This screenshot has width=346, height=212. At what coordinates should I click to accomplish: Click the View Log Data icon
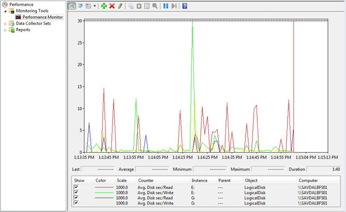pyautogui.click(x=80, y=6)
